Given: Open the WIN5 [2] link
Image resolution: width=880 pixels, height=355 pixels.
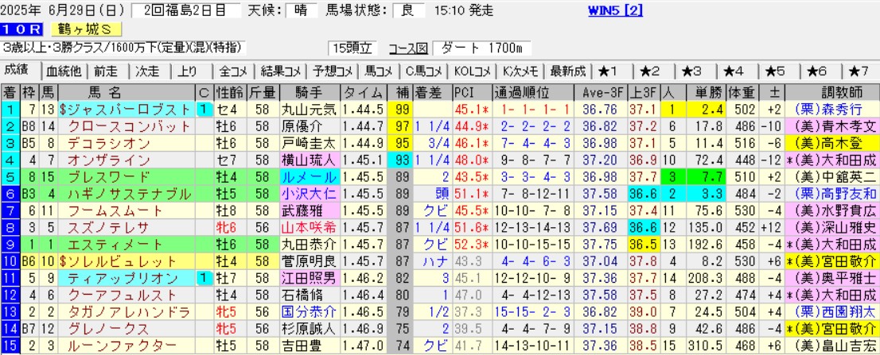Looking at the screenshot, I should click(614, 10).
